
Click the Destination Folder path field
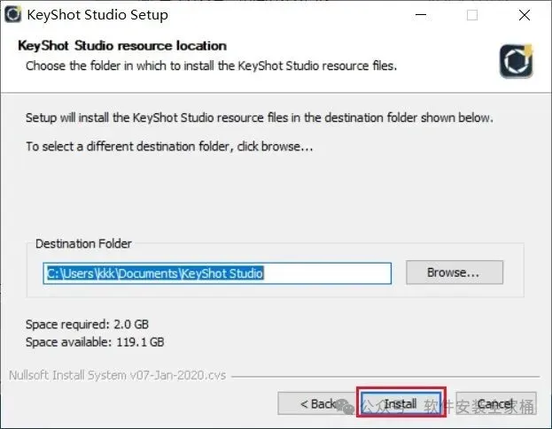[x=218, y=272]
